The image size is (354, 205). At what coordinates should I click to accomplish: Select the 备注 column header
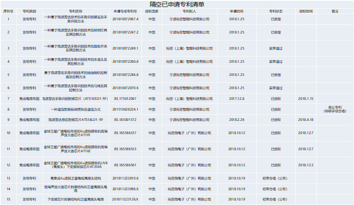tap(335, 11)
